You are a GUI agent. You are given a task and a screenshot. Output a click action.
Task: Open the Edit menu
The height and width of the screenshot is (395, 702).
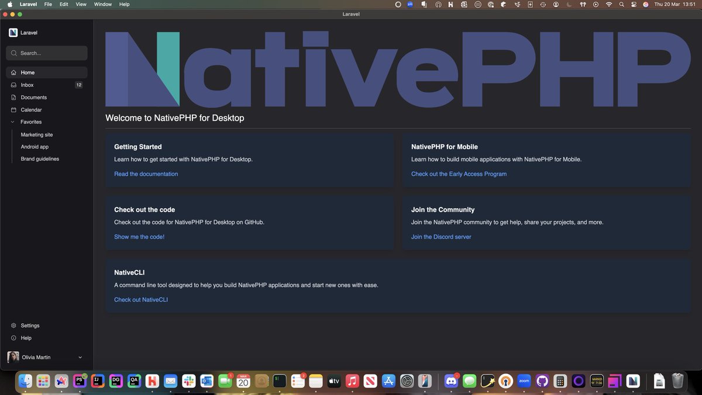tap(64, 4)
